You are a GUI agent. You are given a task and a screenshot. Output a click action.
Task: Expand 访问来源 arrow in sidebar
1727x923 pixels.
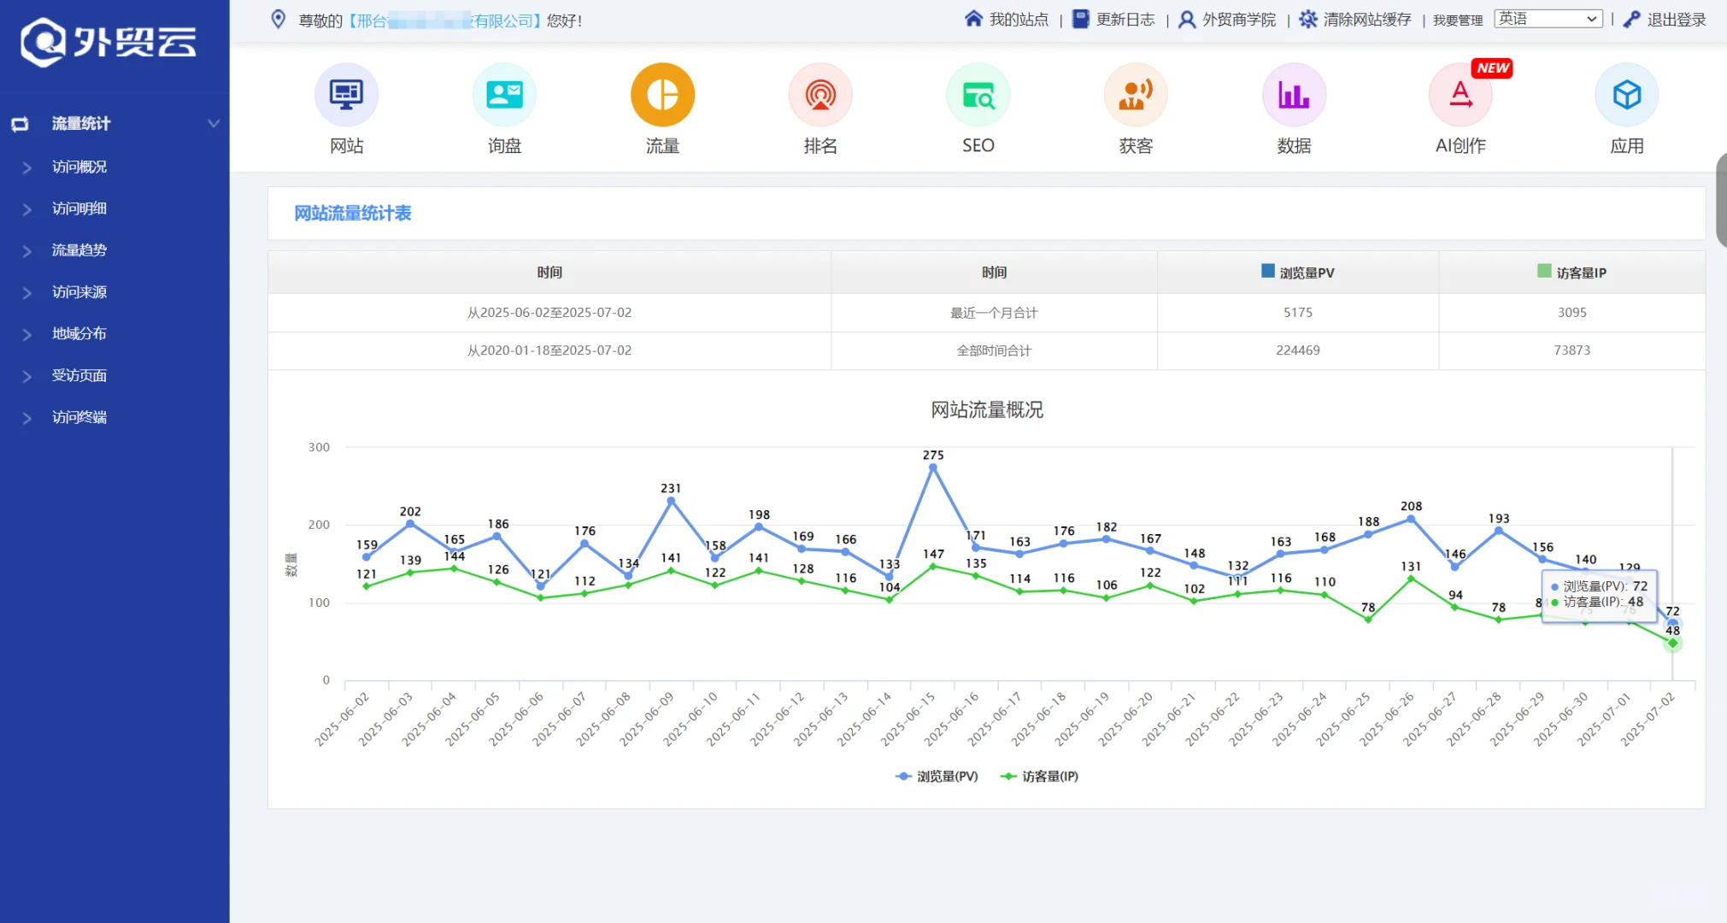[27, 293]
